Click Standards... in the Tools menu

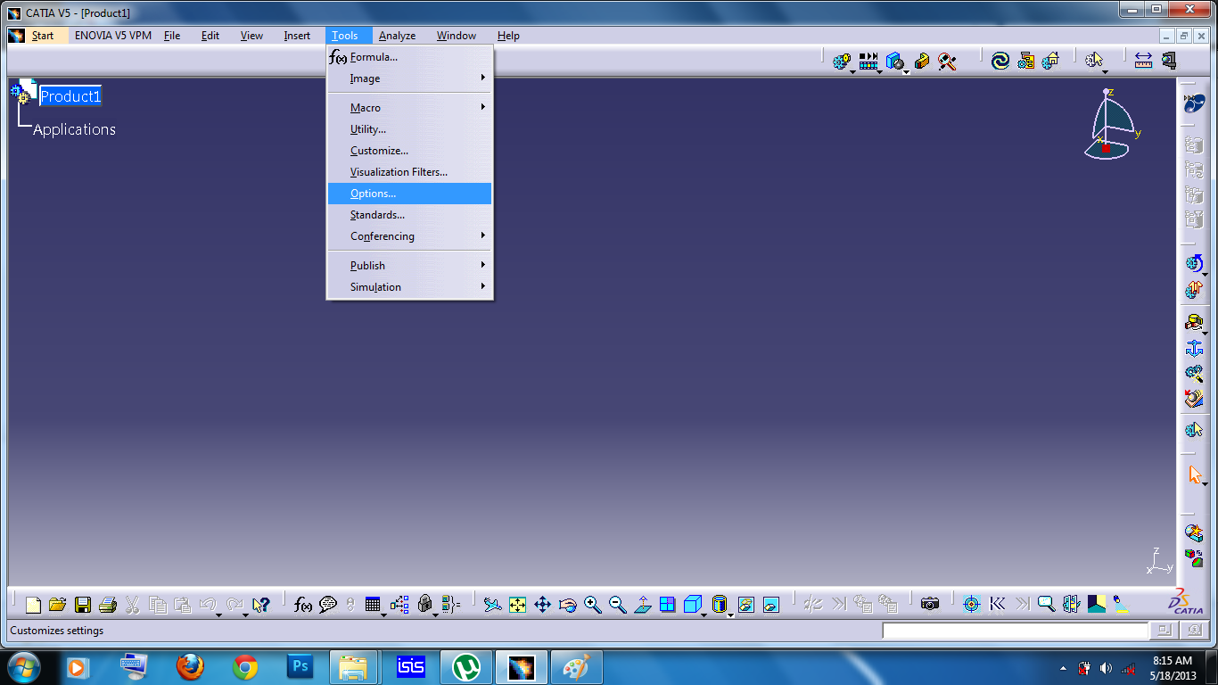pyautogui.click(x=410, y=215)
